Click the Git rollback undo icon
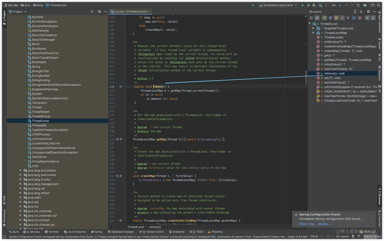This screenshot has height=241, width=384. tap(358, 5)
